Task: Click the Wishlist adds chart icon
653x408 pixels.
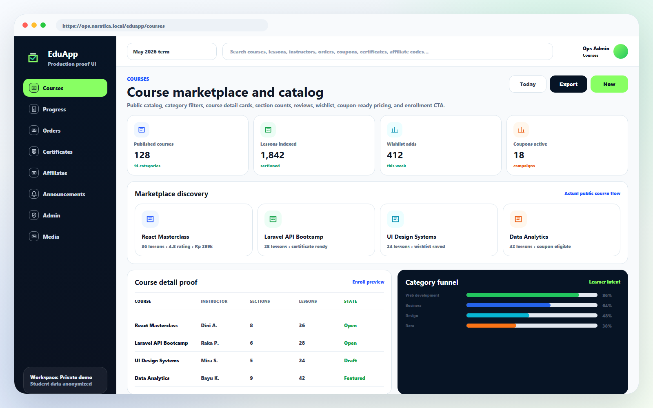Action: (395, 130)
